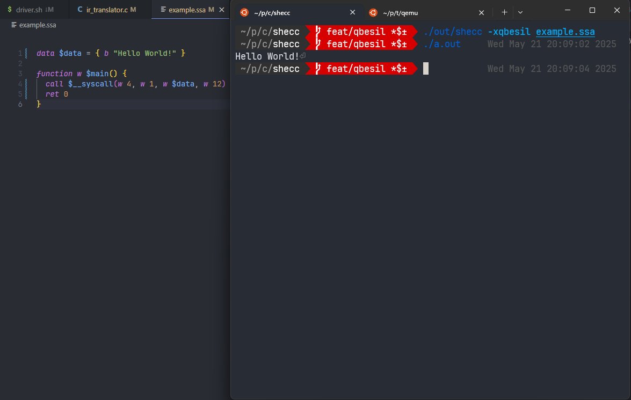The width and height of the screenshot is (631, 400).
Task: Close the example.ssa editor tab
Action: click(221, 10)
